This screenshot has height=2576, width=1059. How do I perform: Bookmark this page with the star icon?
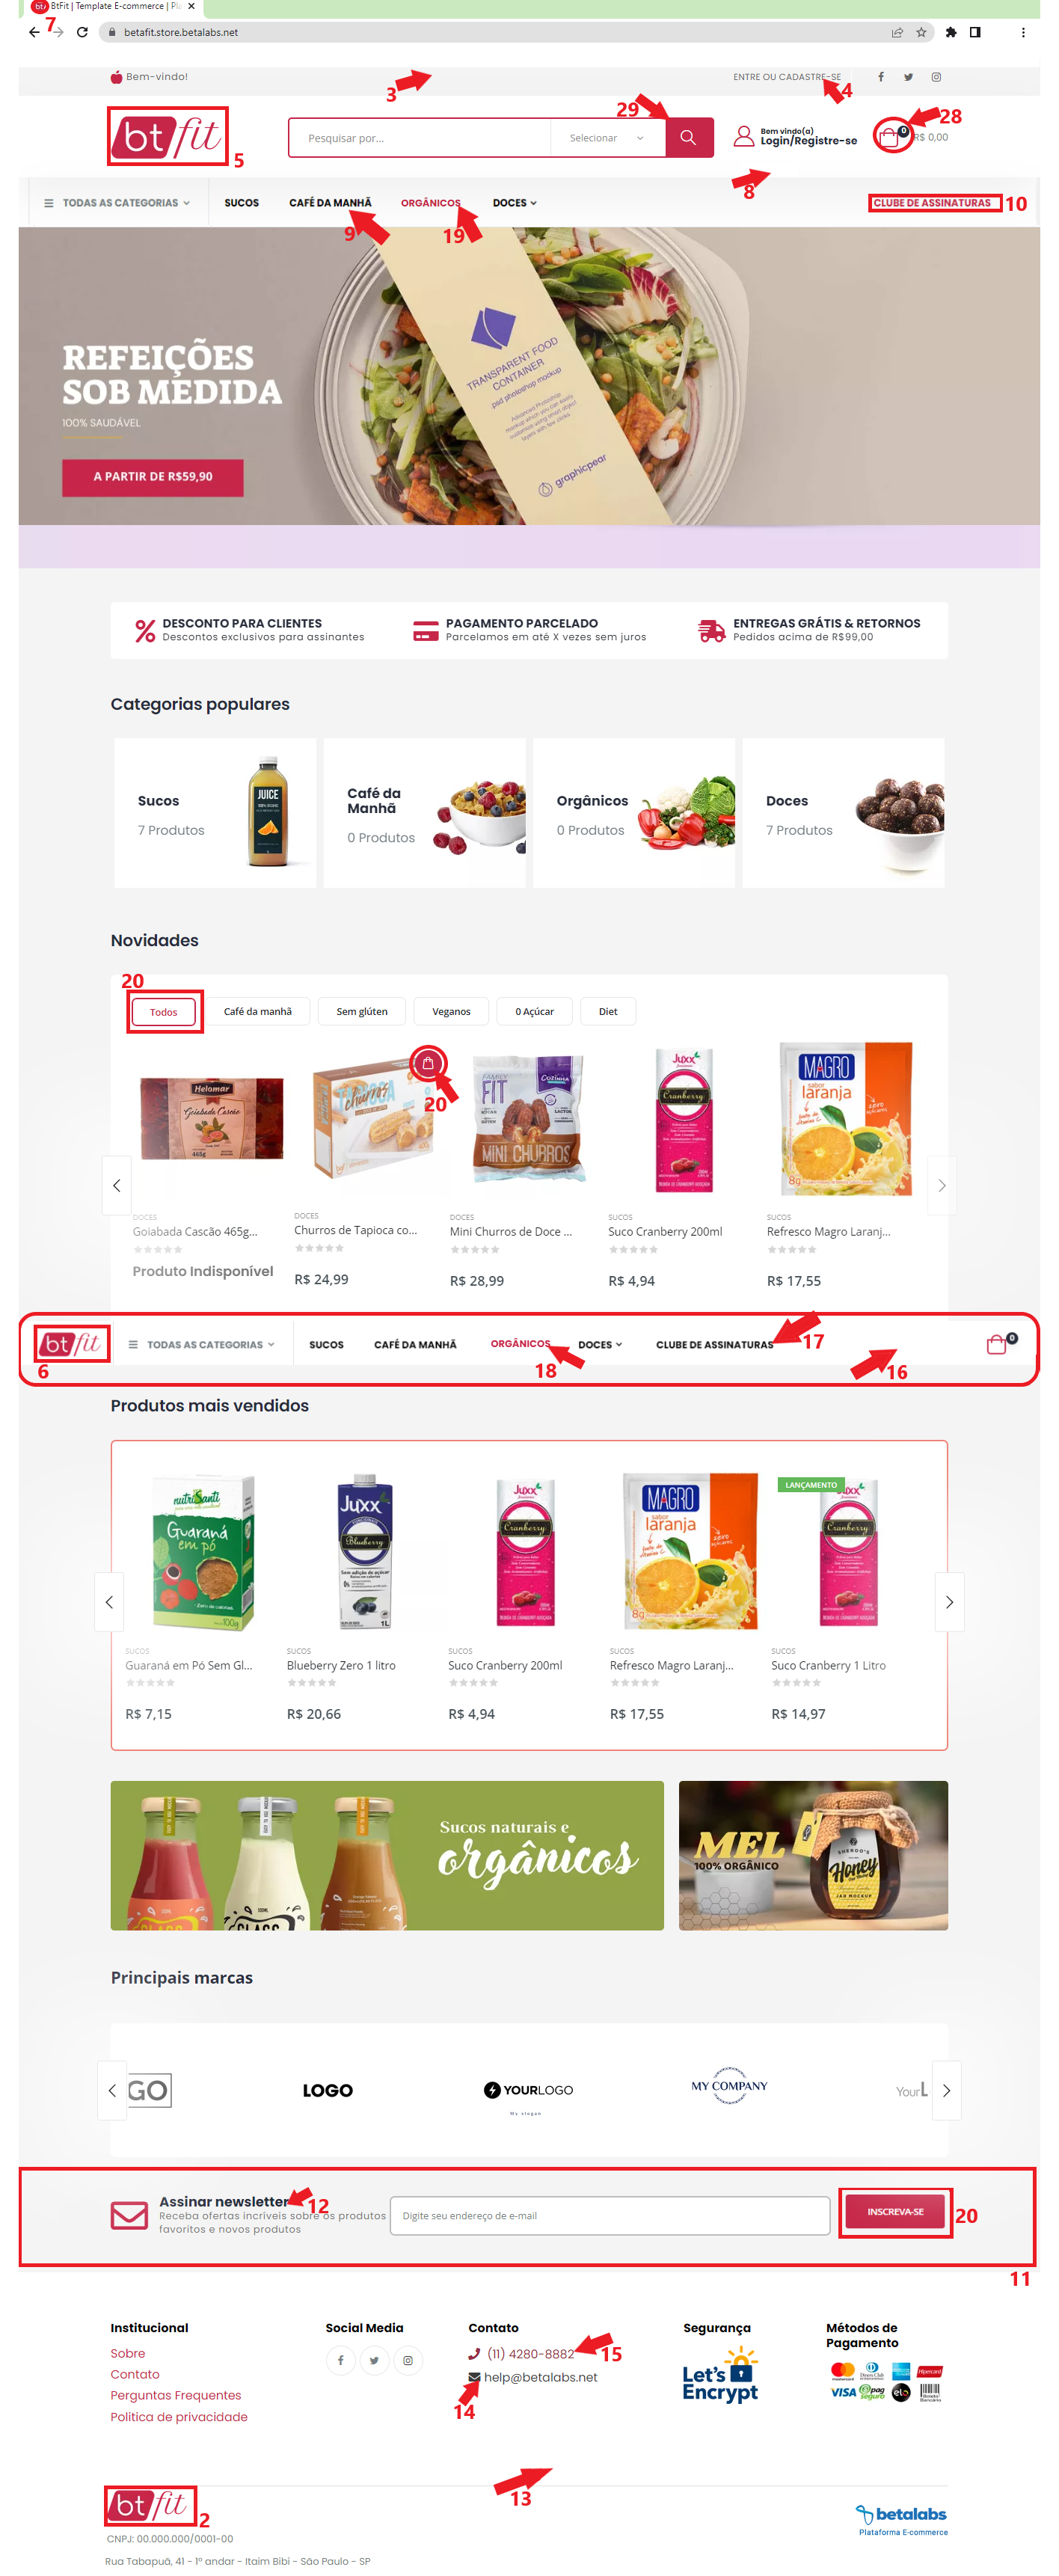(x=921, y=32)
